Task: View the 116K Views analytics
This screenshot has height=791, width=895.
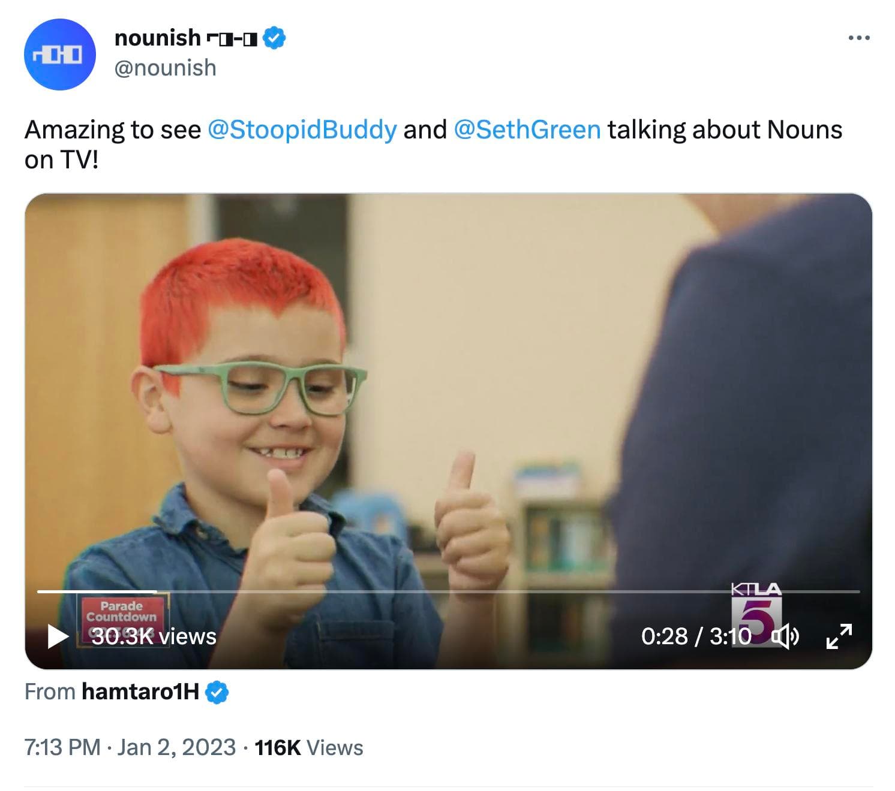Action: pyautogui.click(x=309, y=747)
